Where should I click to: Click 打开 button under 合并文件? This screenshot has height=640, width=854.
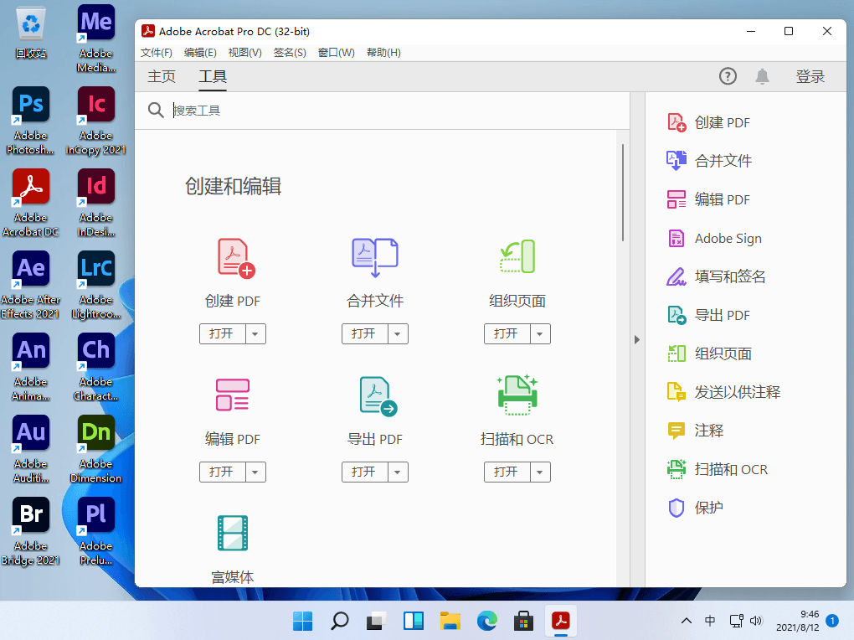364,333
